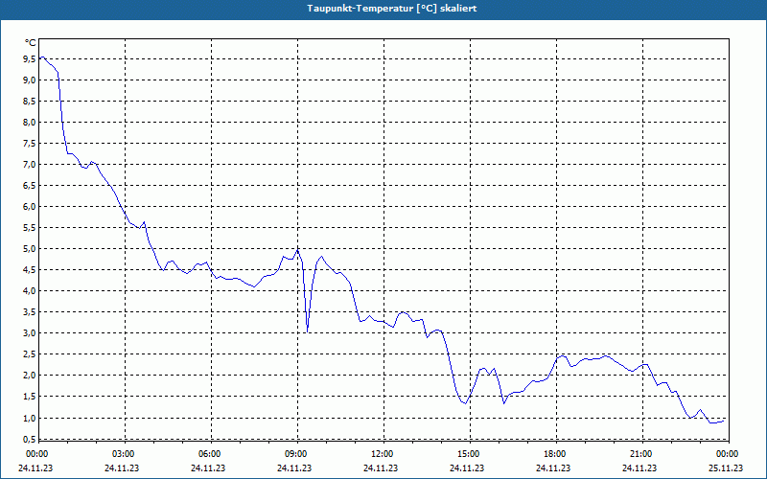The image size is (767, 479).
Task: Click the 'Taupunkt-Temperatur [°C] skaliert' chart title
Action: pyautogui.click(x=392, y=9)
